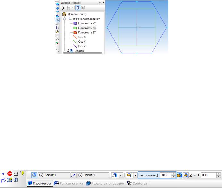Click the red STOP abort command icon
Image resolution: width=222 pixels, height=188 pixels.
(x=10, y=173)
